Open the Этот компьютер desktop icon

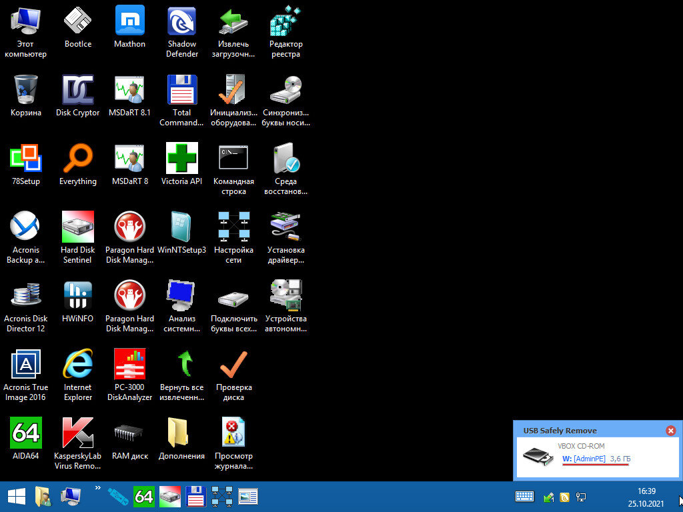point(26,32)
